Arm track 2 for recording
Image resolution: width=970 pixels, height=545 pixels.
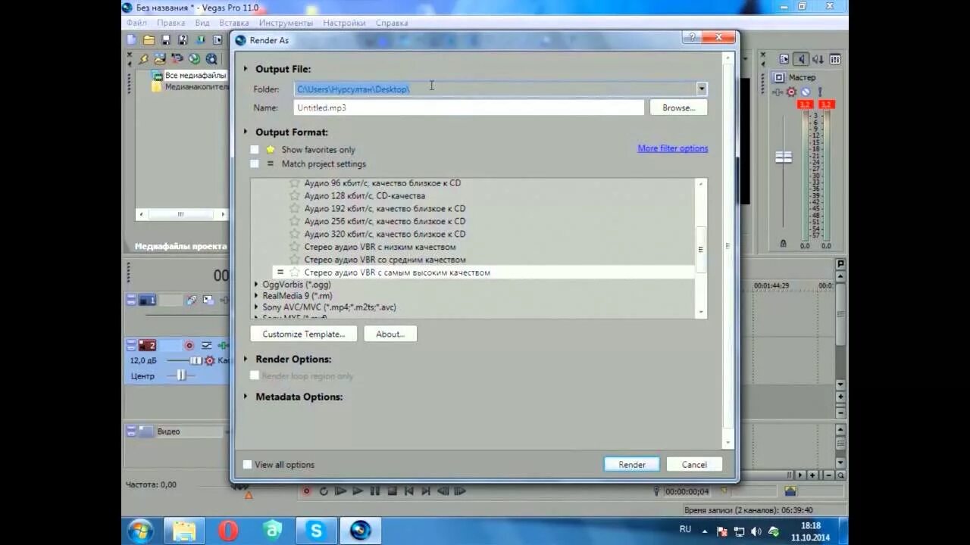pyautogui.click(x=189, y=345)
